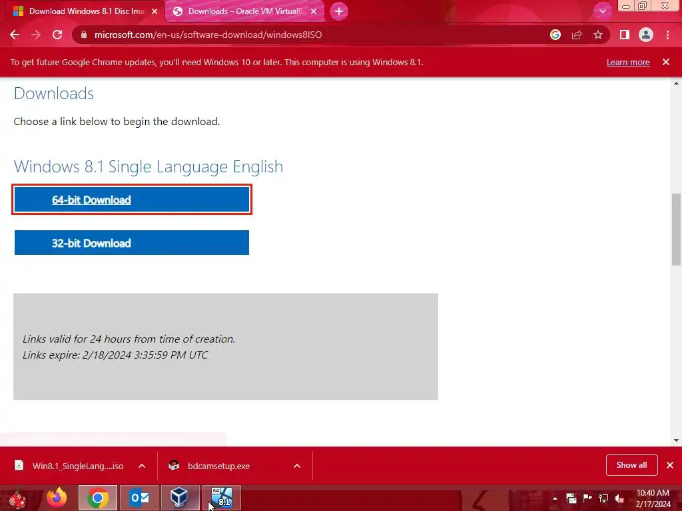Image resolution: width=682 pixels, height=511 pixels.
Task: Click scrollbar down arrow
Action: [676, 440]
